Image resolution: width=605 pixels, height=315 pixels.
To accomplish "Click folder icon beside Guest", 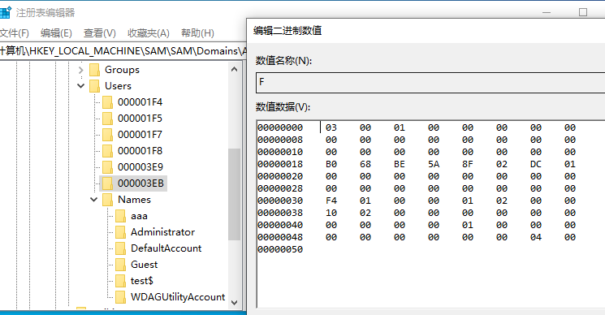I will click(x=121, y=265).
